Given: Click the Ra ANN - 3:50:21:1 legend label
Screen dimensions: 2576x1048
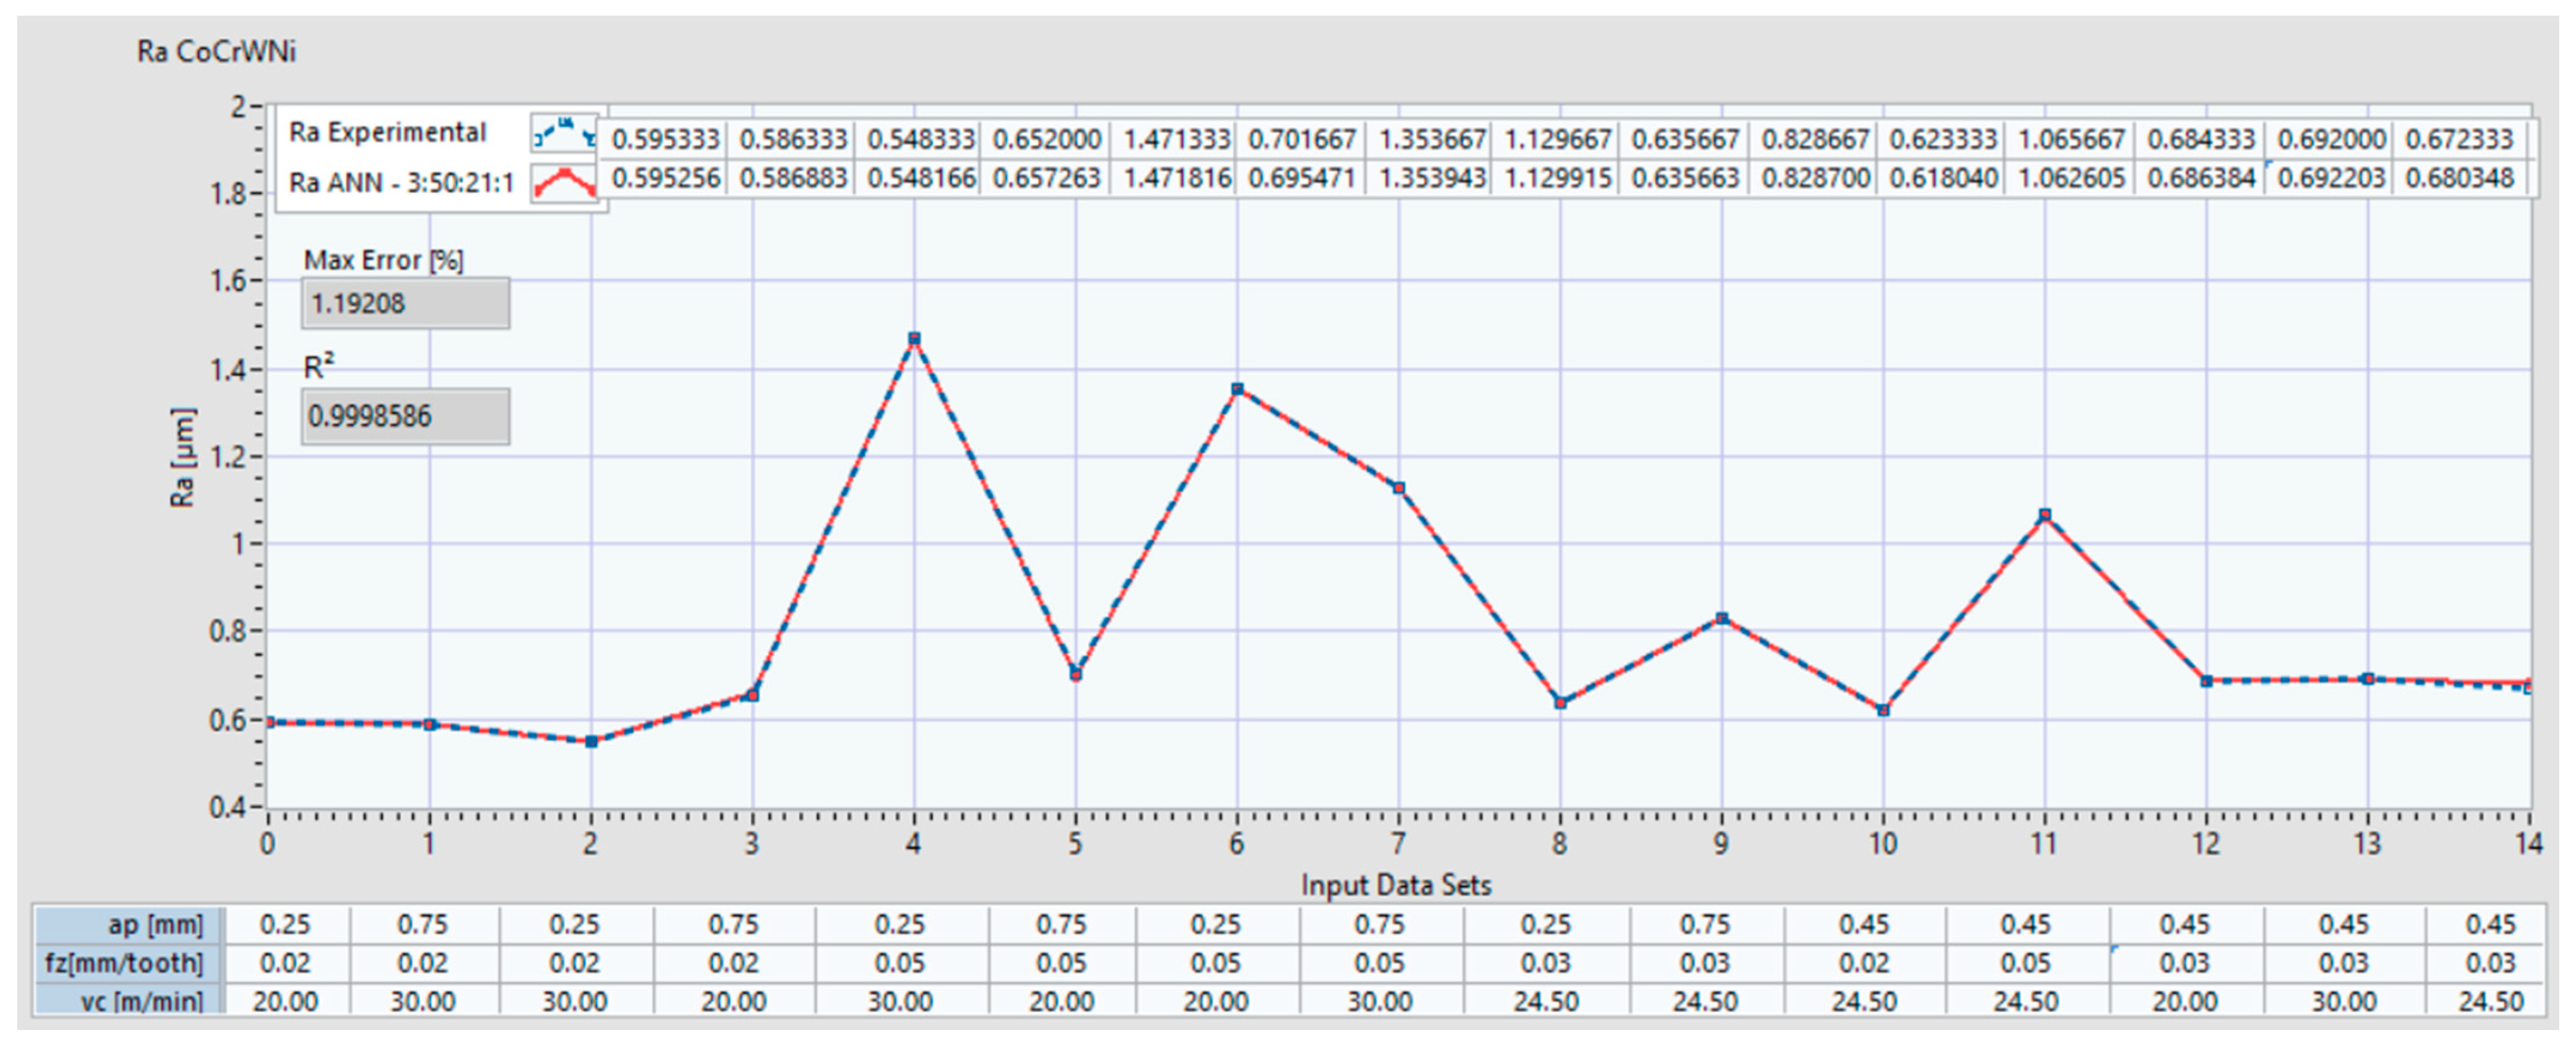Looking at the screenshot, I should coord(401,183).
